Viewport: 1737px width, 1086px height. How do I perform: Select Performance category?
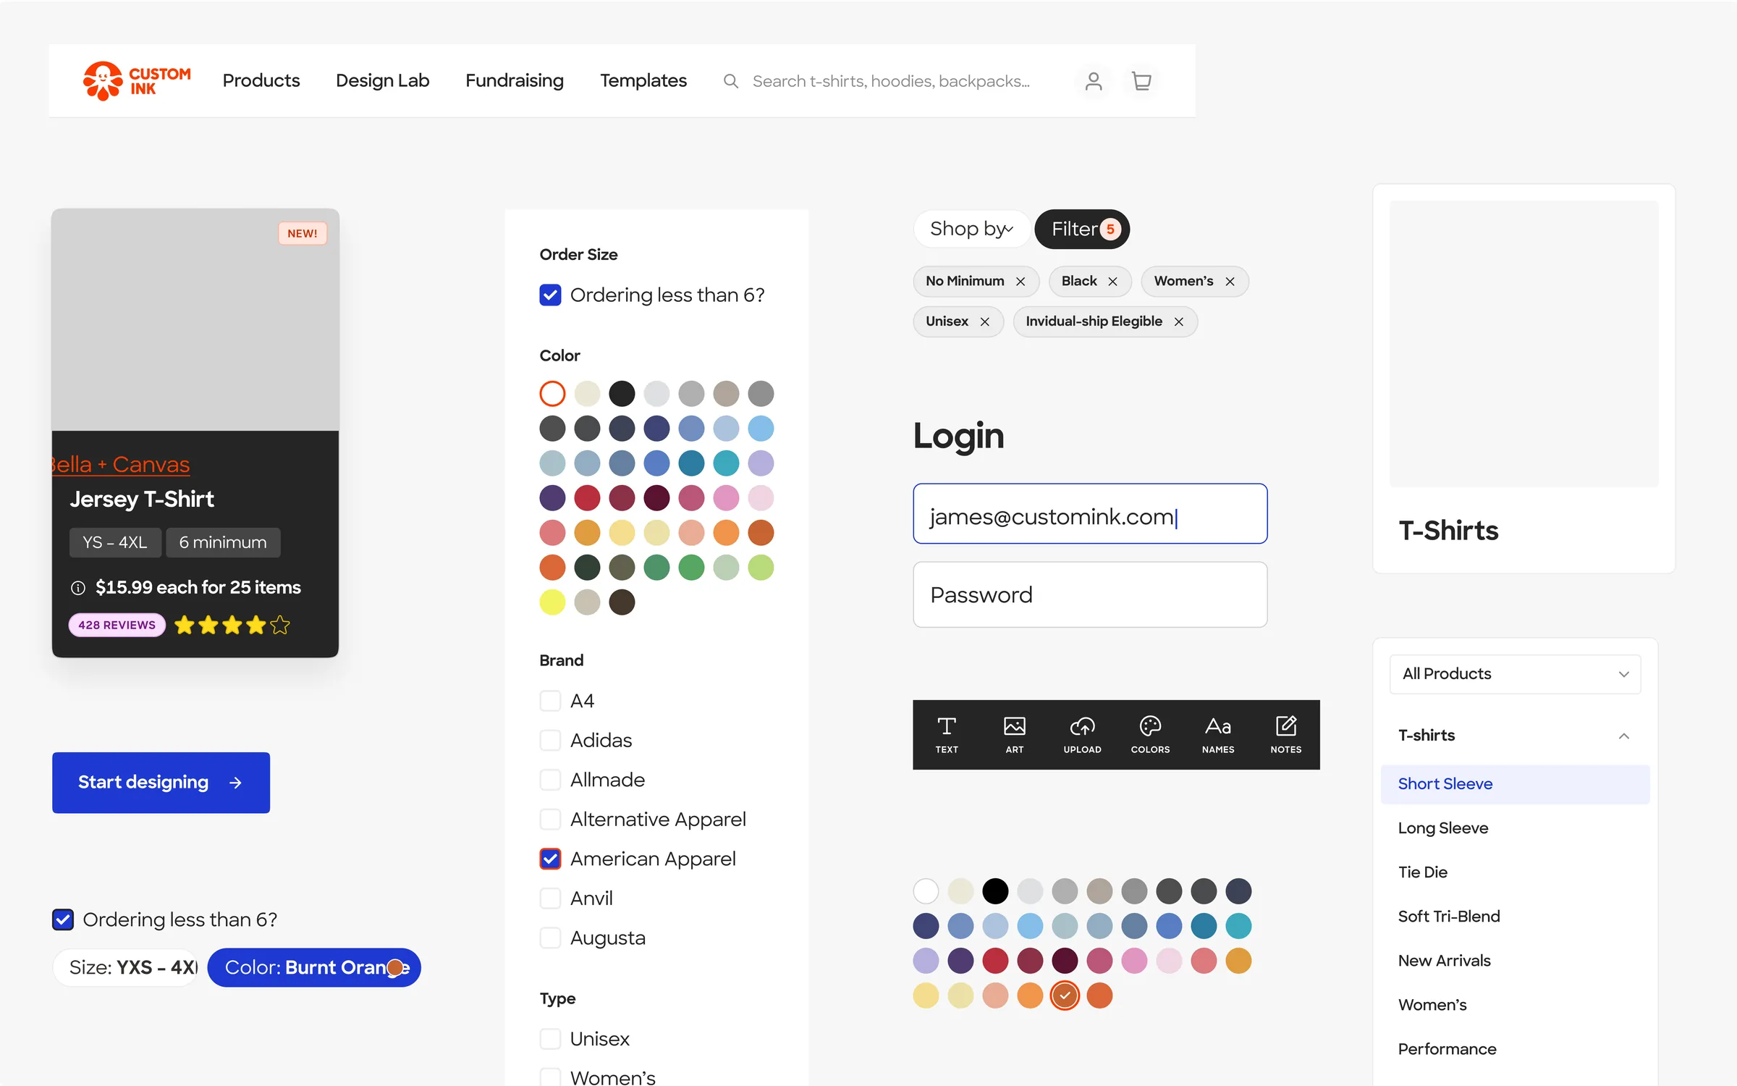click(1447, 1049)
